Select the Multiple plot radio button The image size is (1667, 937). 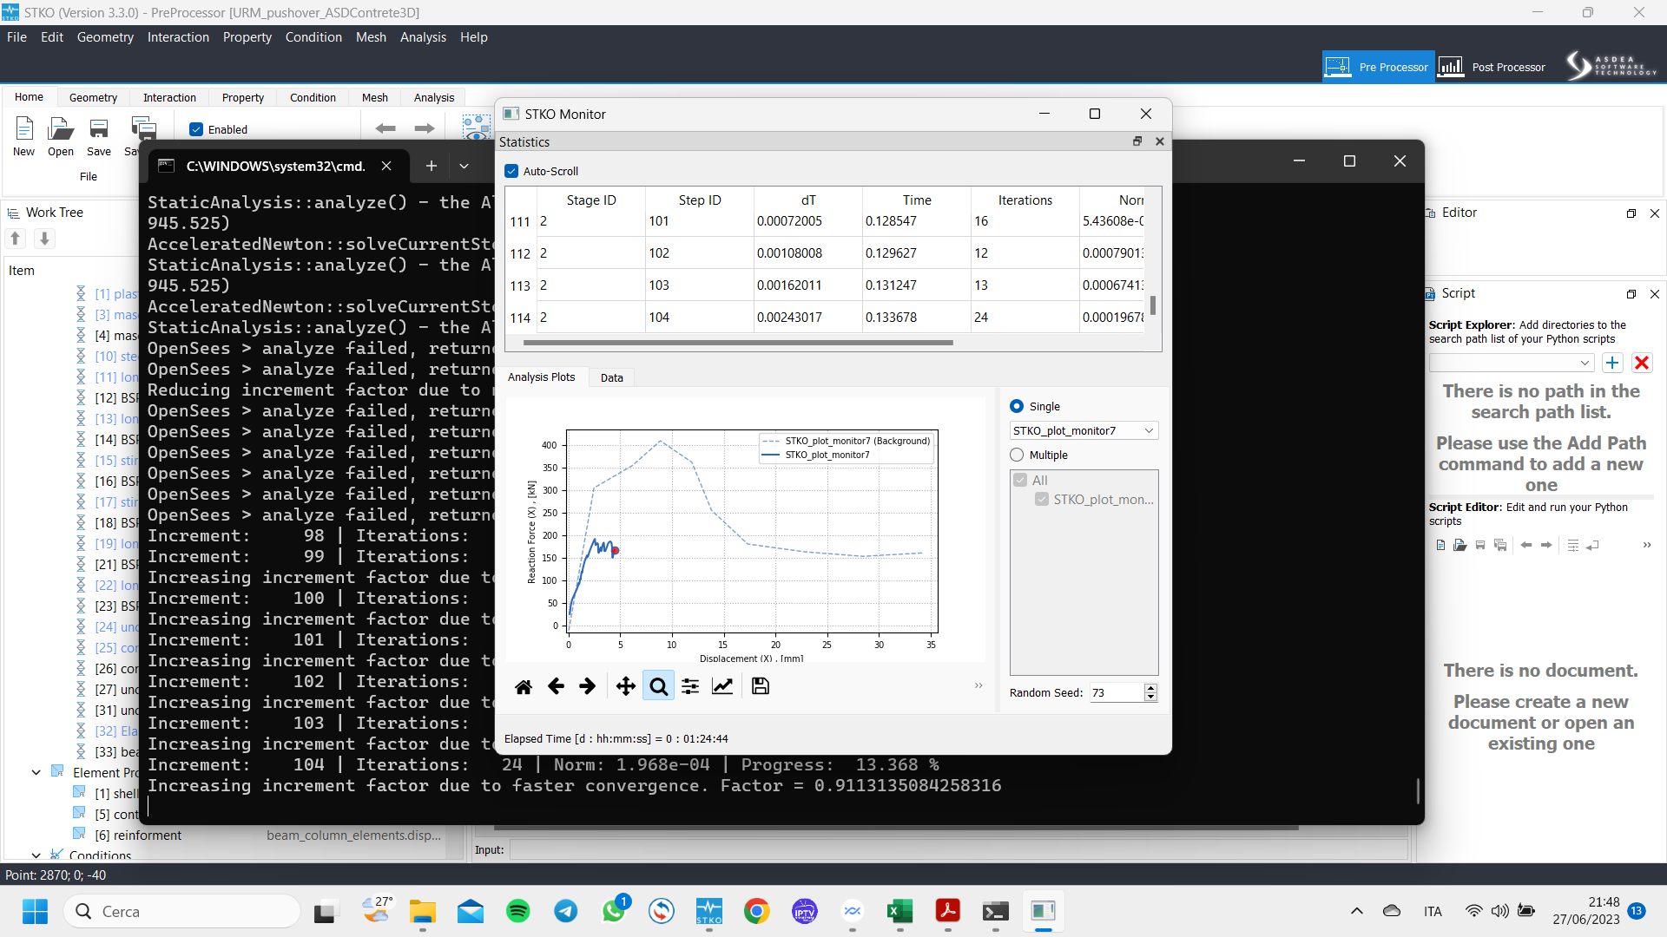[x=1017, y=455]
